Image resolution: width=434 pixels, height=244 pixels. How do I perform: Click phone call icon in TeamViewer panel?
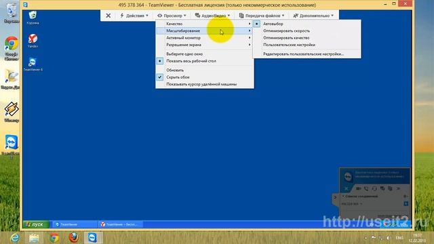click(x=366, y=188)
